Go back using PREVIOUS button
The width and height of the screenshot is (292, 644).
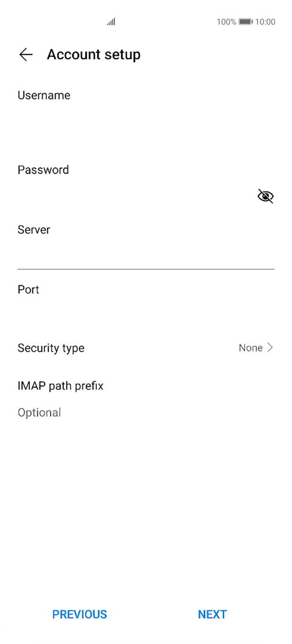[79, 614]
